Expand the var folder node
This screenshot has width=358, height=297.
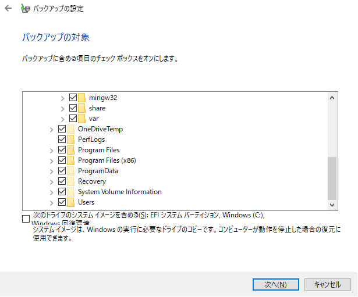62,119
